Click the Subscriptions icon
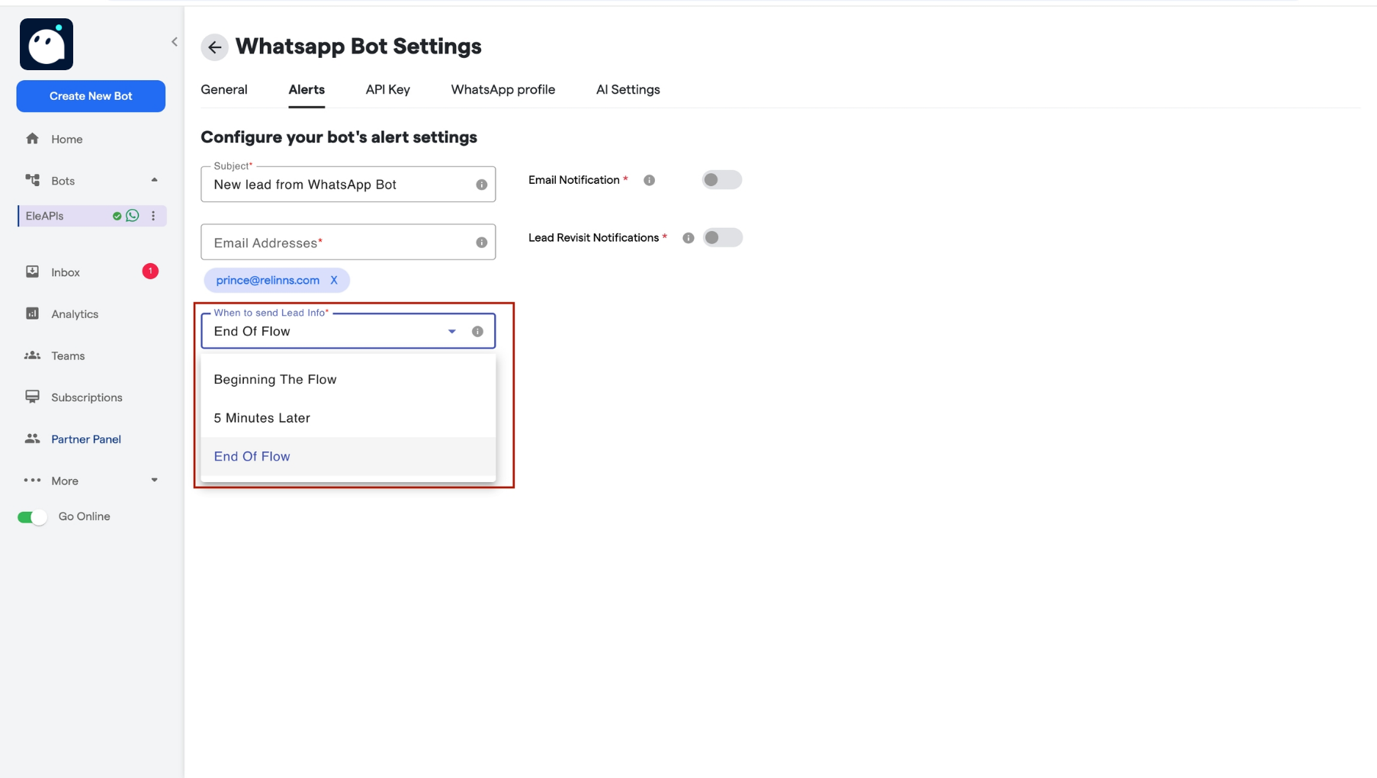 pos(32,397)
